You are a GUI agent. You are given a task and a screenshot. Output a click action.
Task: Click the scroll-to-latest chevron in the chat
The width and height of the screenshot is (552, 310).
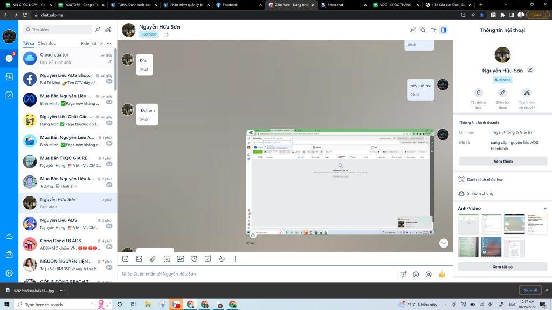click(x=444, y=243)
